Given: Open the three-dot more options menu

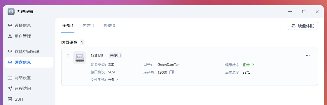Looking at the screenshot, I should click(x=308, y=55).
